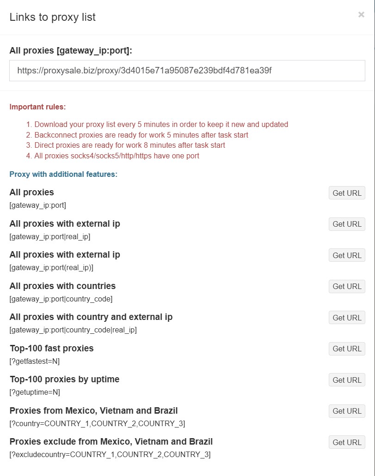Click the 'Links to proxy list' dialog title
Screen dimensions: 375x476
tap(53, 18)
